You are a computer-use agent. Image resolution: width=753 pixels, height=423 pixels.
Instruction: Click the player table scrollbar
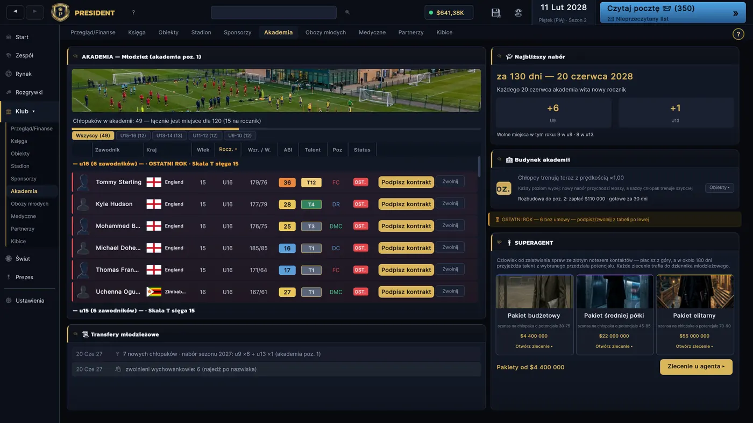(x=479, y=166)
